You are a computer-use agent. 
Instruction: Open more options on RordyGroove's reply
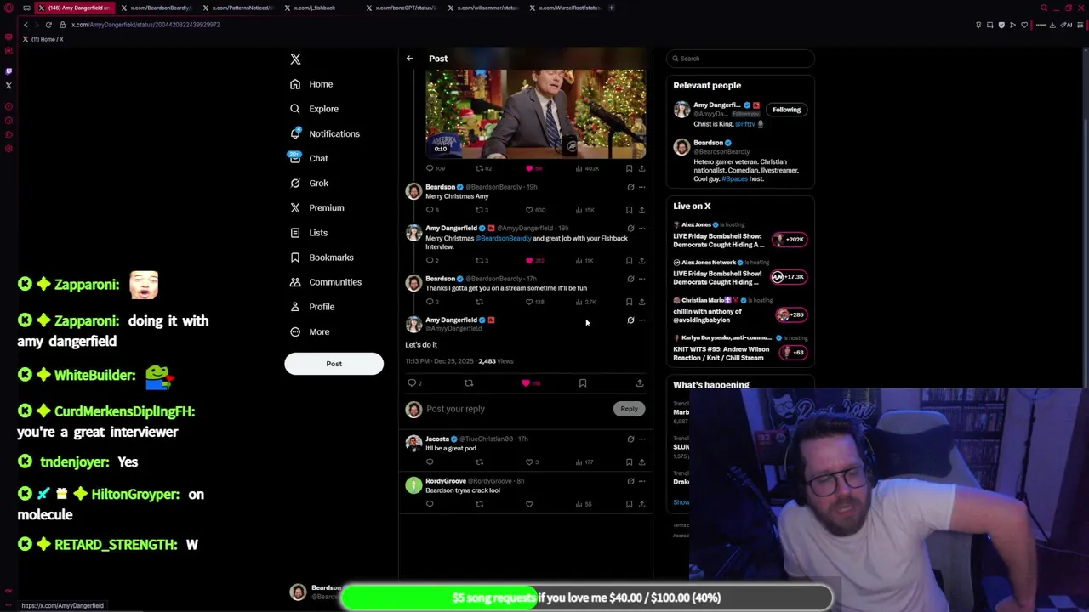click(x=641, y=481)
